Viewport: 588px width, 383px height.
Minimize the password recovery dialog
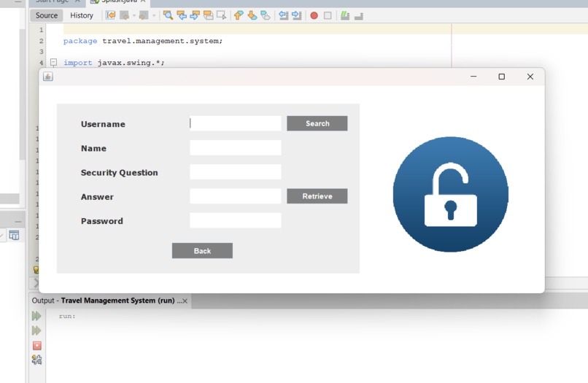[x=473, y=77]
